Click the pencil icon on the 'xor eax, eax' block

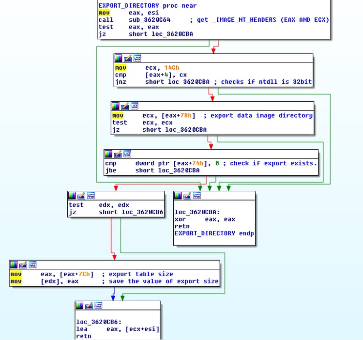pyautogui.click(x=187, y=195)
